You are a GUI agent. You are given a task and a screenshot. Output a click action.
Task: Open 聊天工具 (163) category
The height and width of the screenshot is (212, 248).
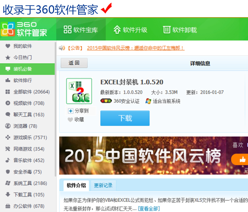[x=27, y=114]
